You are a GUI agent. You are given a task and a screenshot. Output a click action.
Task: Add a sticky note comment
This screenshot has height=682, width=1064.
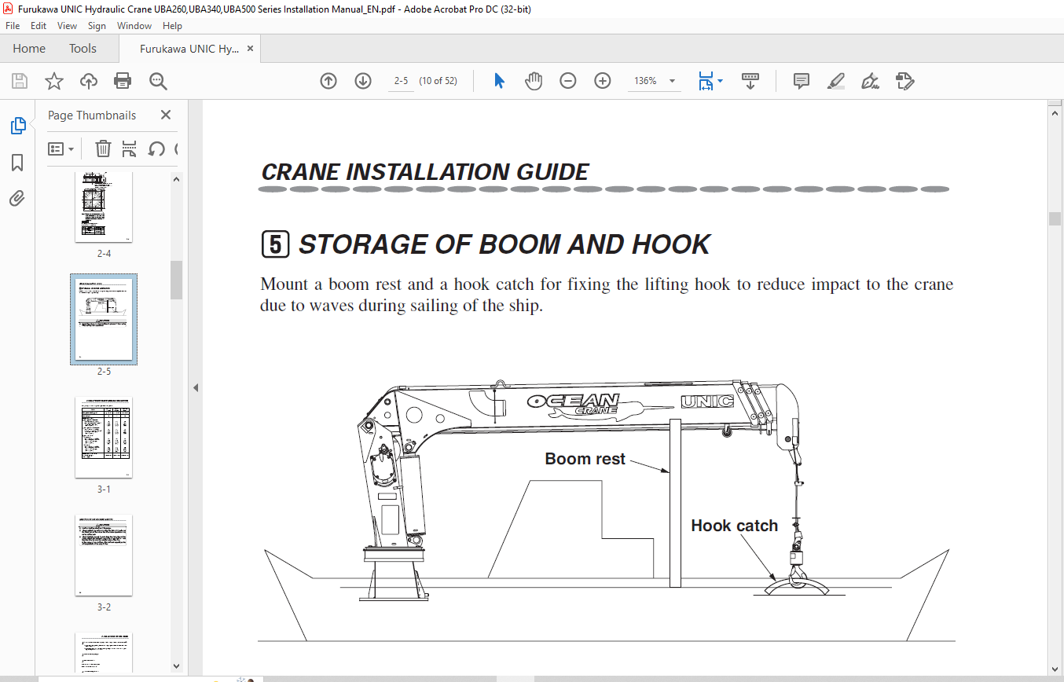[x=802, y=81]
